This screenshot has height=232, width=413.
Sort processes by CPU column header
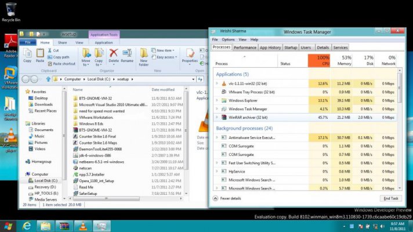319,60
